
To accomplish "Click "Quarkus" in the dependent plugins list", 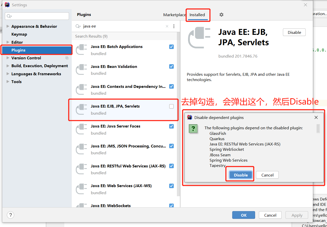I will (217, 139).
